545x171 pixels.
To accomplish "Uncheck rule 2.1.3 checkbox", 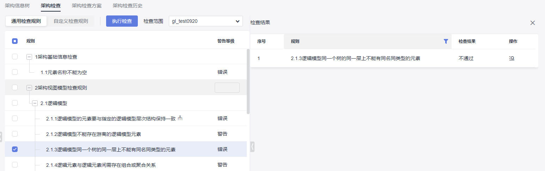I will pos(15,149).
